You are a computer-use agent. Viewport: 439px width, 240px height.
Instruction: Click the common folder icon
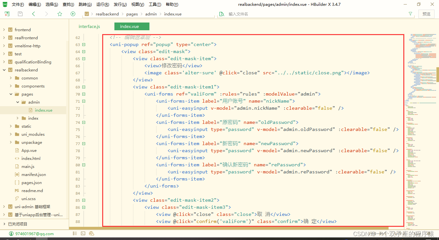[17, 78]
